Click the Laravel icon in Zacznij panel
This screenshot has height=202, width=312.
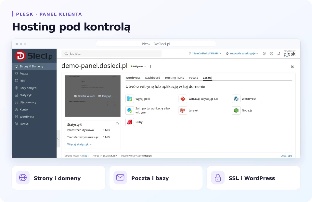[183, 110]
